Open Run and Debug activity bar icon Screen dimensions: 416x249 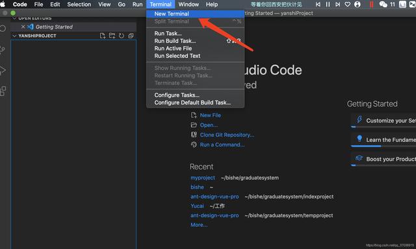pos(3,70)
